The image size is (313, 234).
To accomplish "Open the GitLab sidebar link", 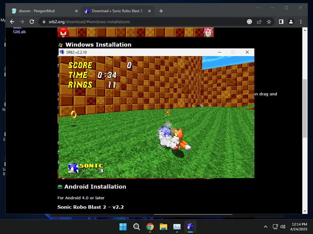I will (x=19, y=32).
